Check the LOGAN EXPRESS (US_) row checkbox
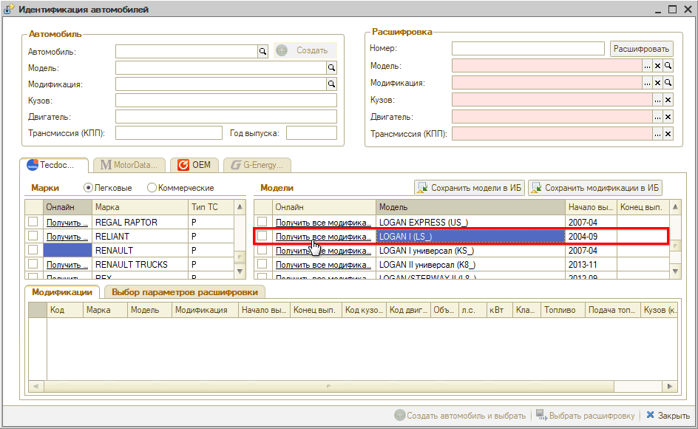Image resolution: width=698 pixels, height=429 pixels. pyautogui.click(x=262, y=222)
